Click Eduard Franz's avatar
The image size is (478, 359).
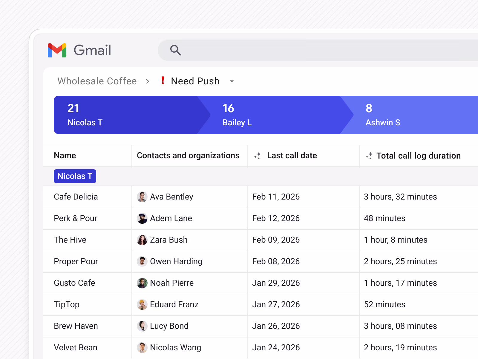(142, 305)
